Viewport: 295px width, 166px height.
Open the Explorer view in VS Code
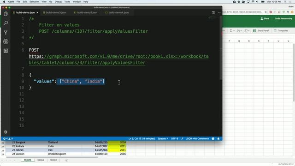pos(6,14)
